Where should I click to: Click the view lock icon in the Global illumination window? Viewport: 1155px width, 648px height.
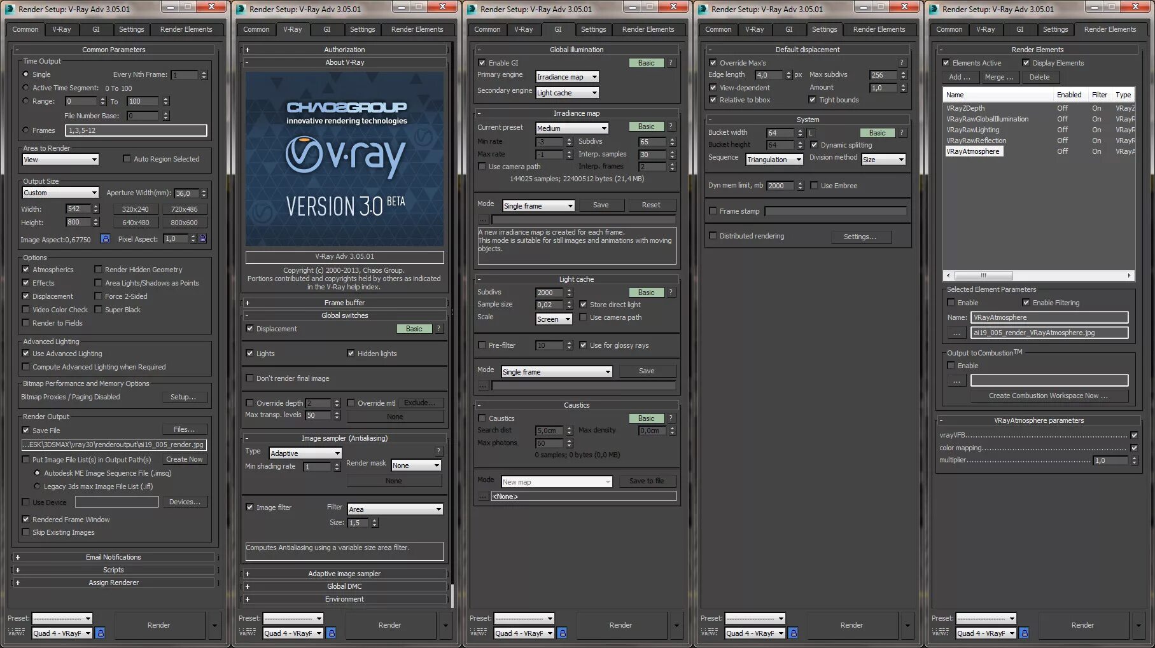point(563,633)
